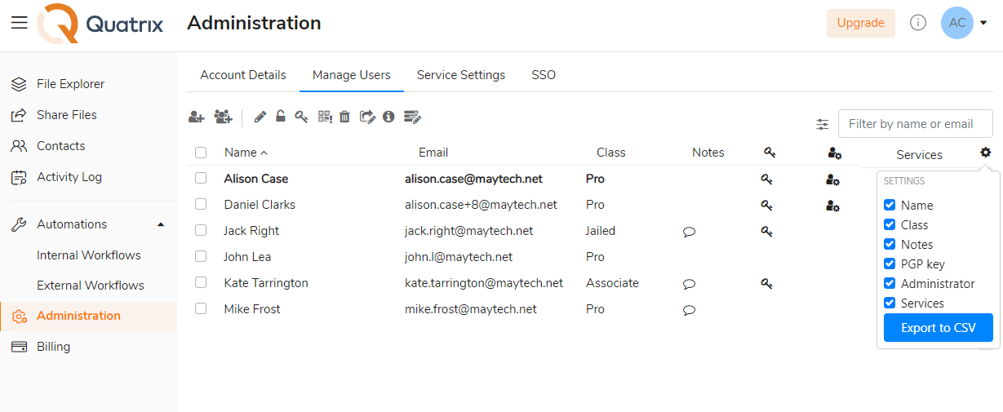This screenshot has width=1003, height=412.
Task: Toggle the select-all users checkbox
Action: [x=201, y=153]
